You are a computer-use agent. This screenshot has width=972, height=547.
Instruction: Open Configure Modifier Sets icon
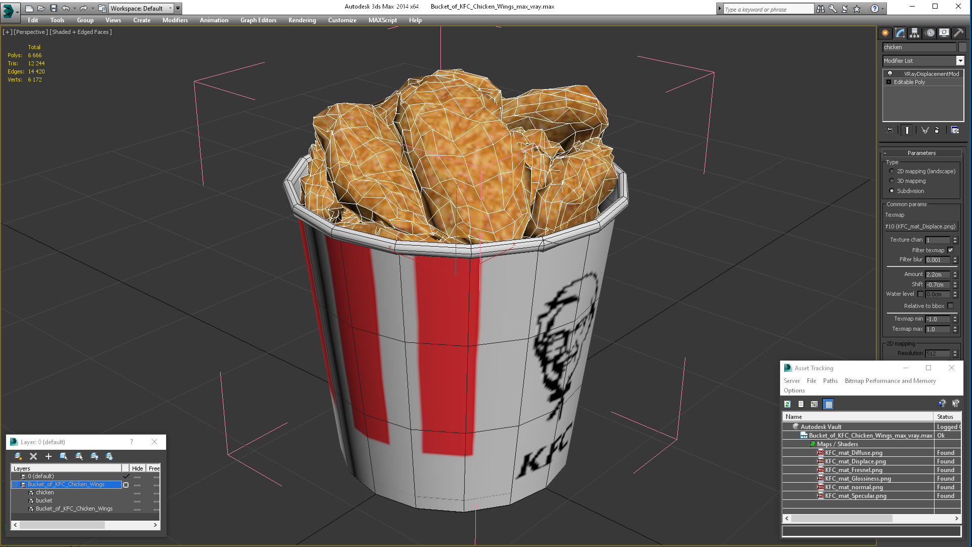point(955,130)
